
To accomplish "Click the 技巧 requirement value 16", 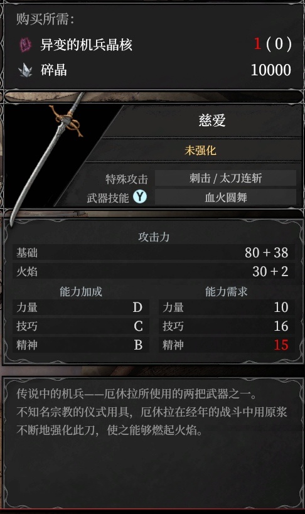I will (281, 326).
